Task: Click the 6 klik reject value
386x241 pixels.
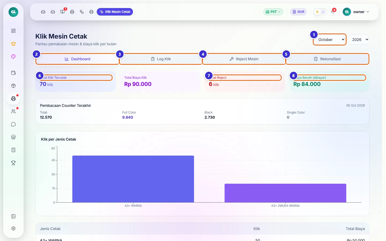Action: 214,84
